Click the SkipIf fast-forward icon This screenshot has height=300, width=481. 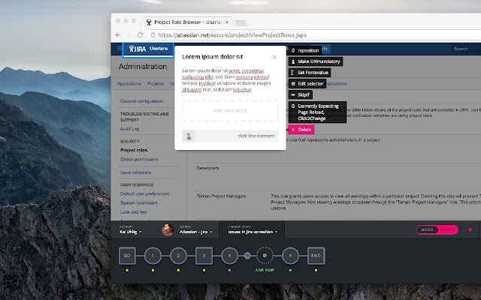[293, 95]
